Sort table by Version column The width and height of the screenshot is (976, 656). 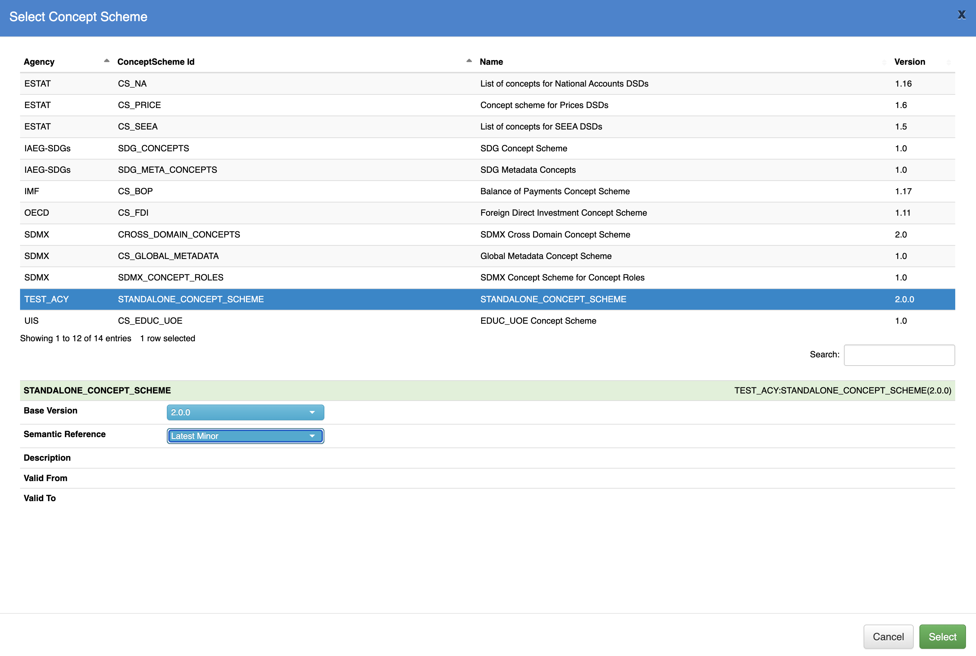point(922,62)
